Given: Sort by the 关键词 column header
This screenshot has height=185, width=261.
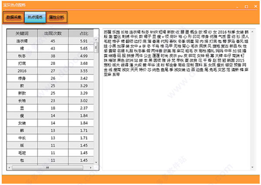Looking at the screenshot, I should click(22, 33).
